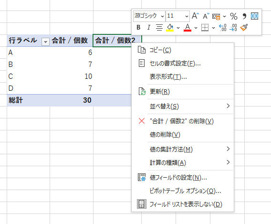Click value field settings icon
Viewport: 271px width, 224px height.
pos(142,177)
